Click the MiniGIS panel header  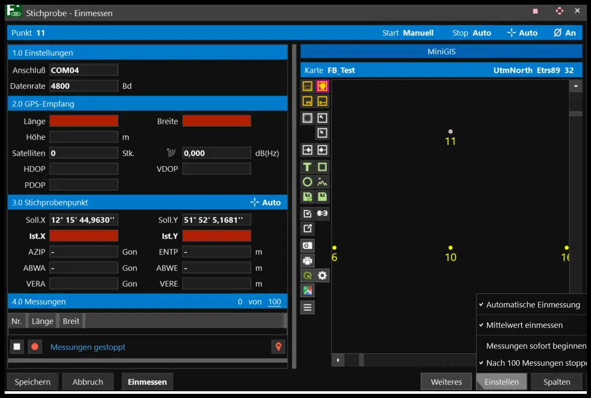coord(441,52)
